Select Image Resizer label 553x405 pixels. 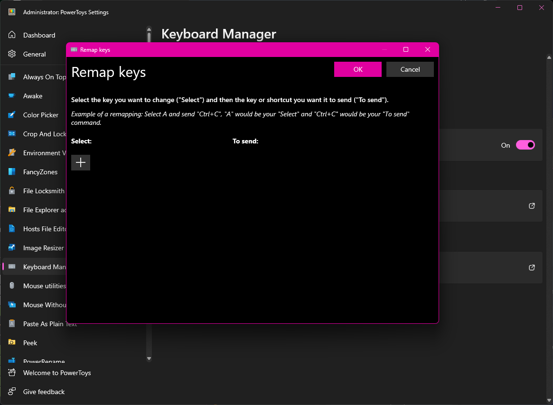point(44,248)
